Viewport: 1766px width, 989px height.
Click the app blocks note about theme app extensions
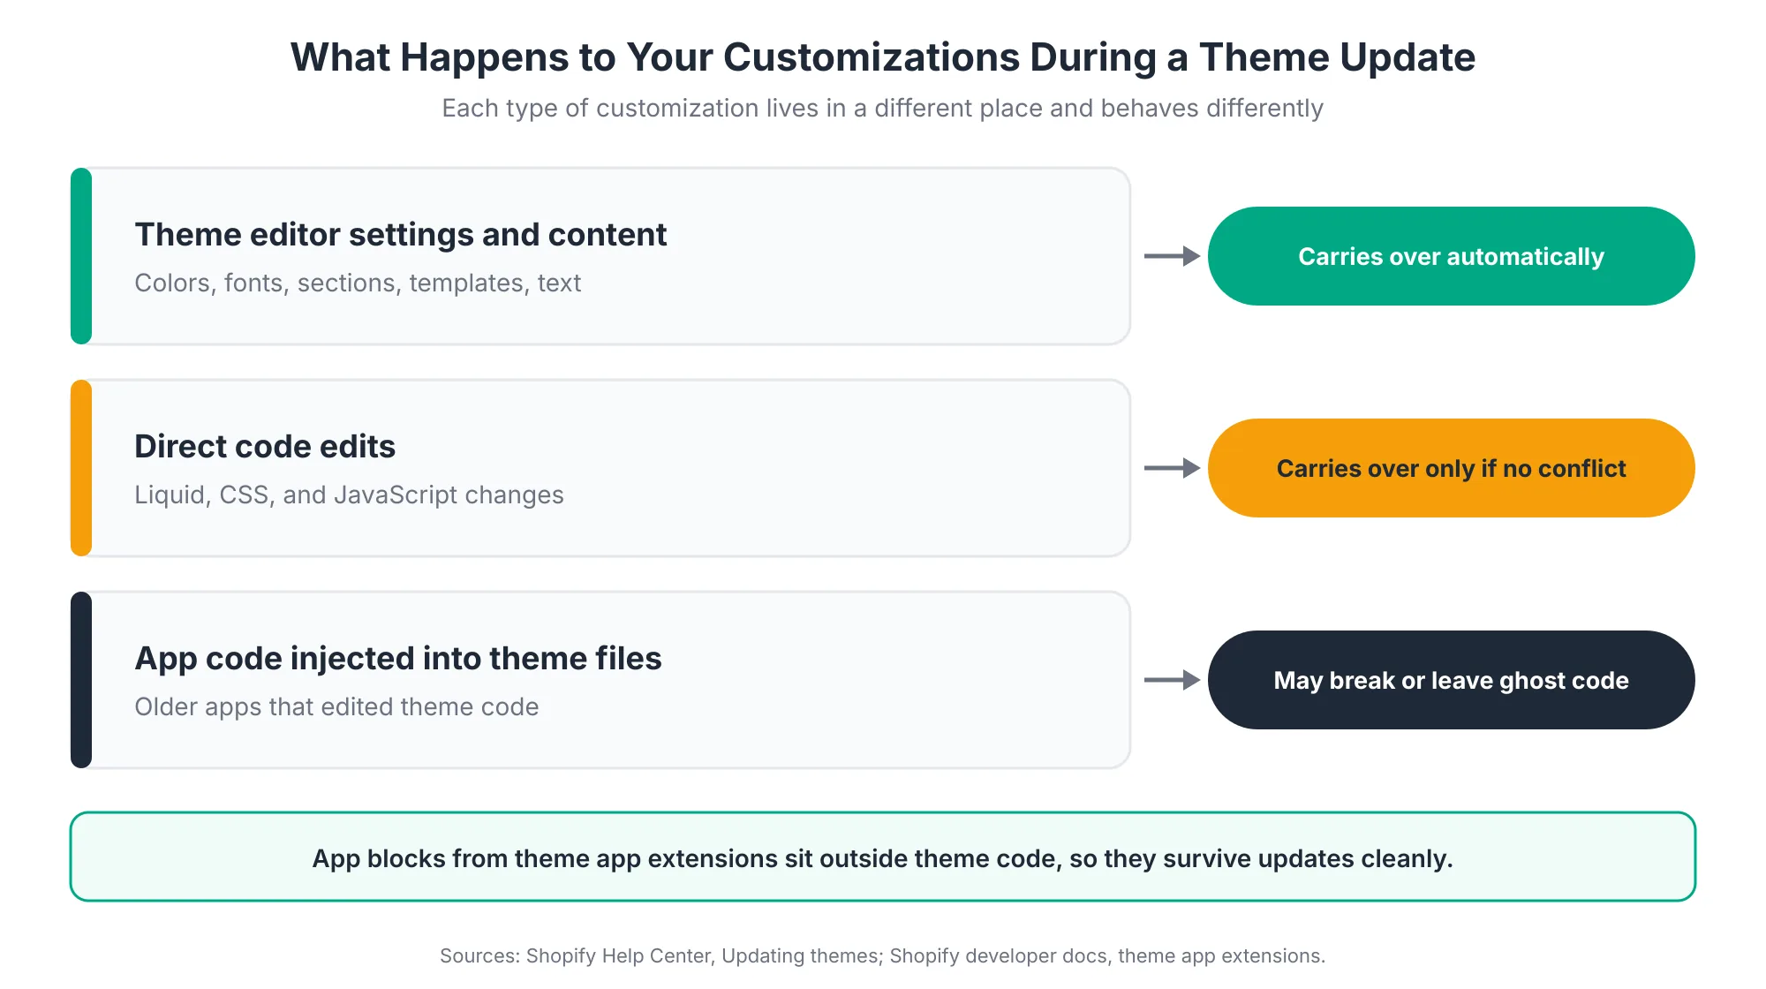tap(883, 857)
